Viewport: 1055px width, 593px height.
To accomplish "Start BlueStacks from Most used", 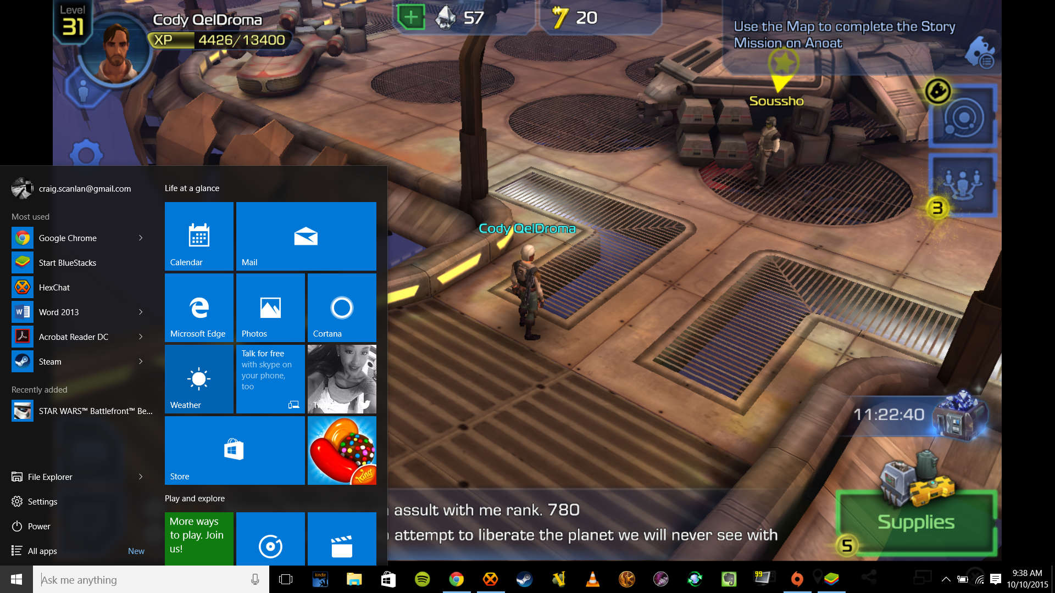I will (x=67, y=262).
